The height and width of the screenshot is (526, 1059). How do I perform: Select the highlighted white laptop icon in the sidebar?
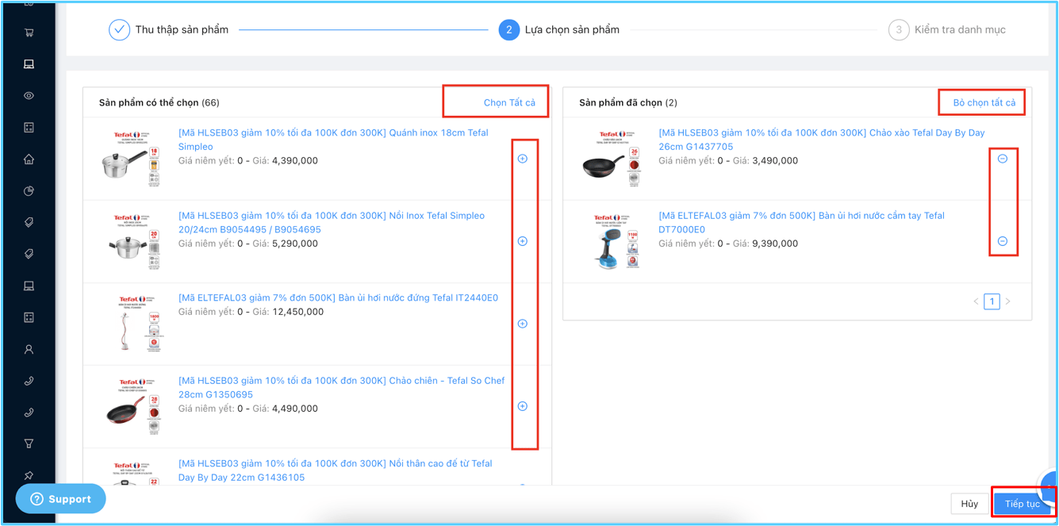click(29, 64)
